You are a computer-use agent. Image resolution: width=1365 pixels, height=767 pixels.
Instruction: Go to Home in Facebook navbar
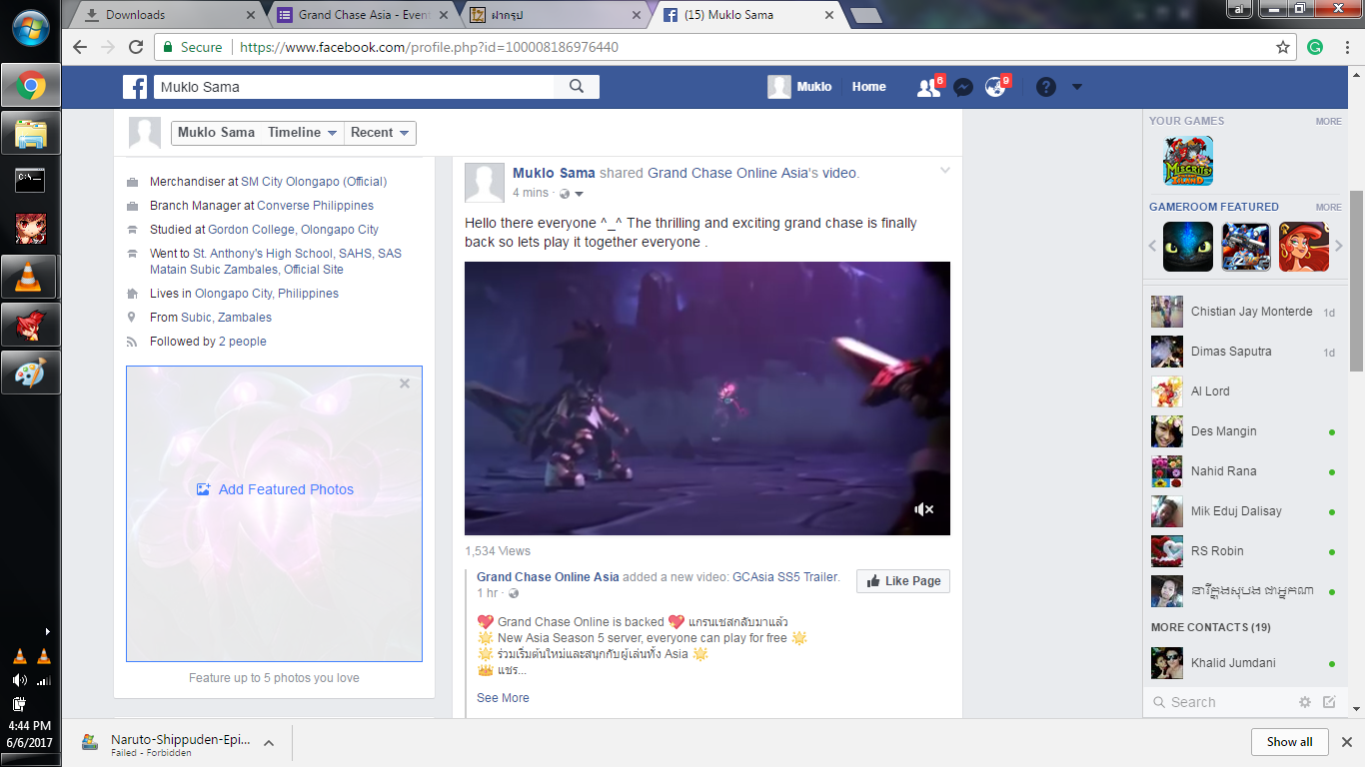(868, 87)
